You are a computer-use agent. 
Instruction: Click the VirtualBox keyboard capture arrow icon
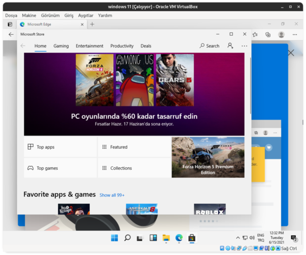pos(278,248)
